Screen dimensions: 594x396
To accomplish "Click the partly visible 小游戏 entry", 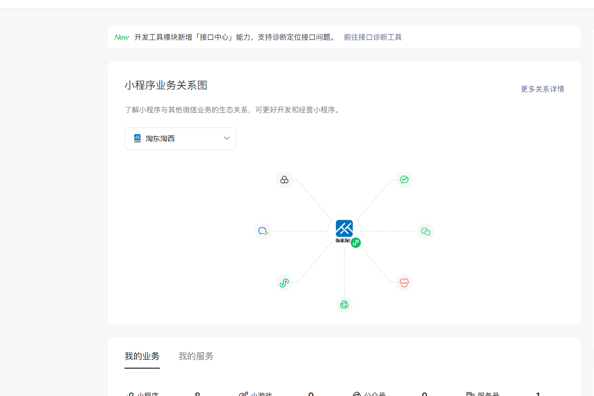I will pyautogui.click(x=256, y=394).
